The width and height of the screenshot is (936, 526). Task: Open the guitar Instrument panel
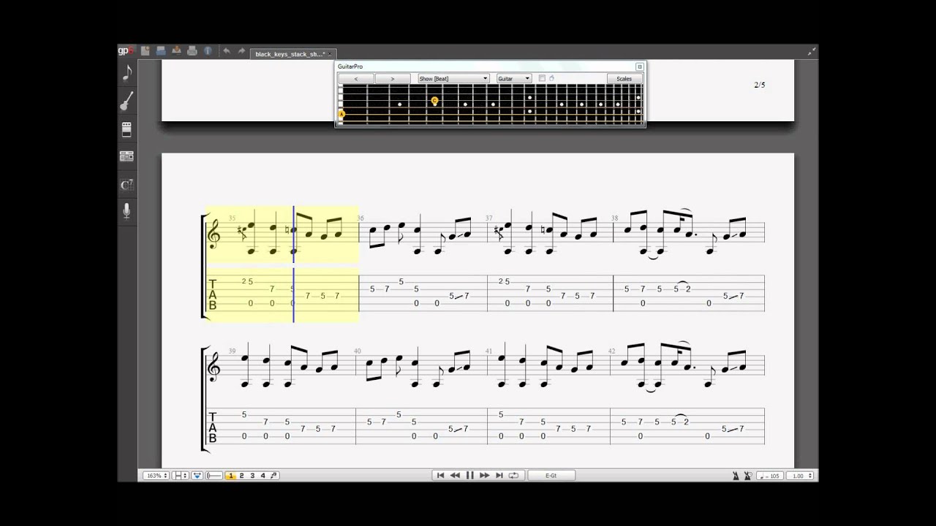click(x=127, y=101)
